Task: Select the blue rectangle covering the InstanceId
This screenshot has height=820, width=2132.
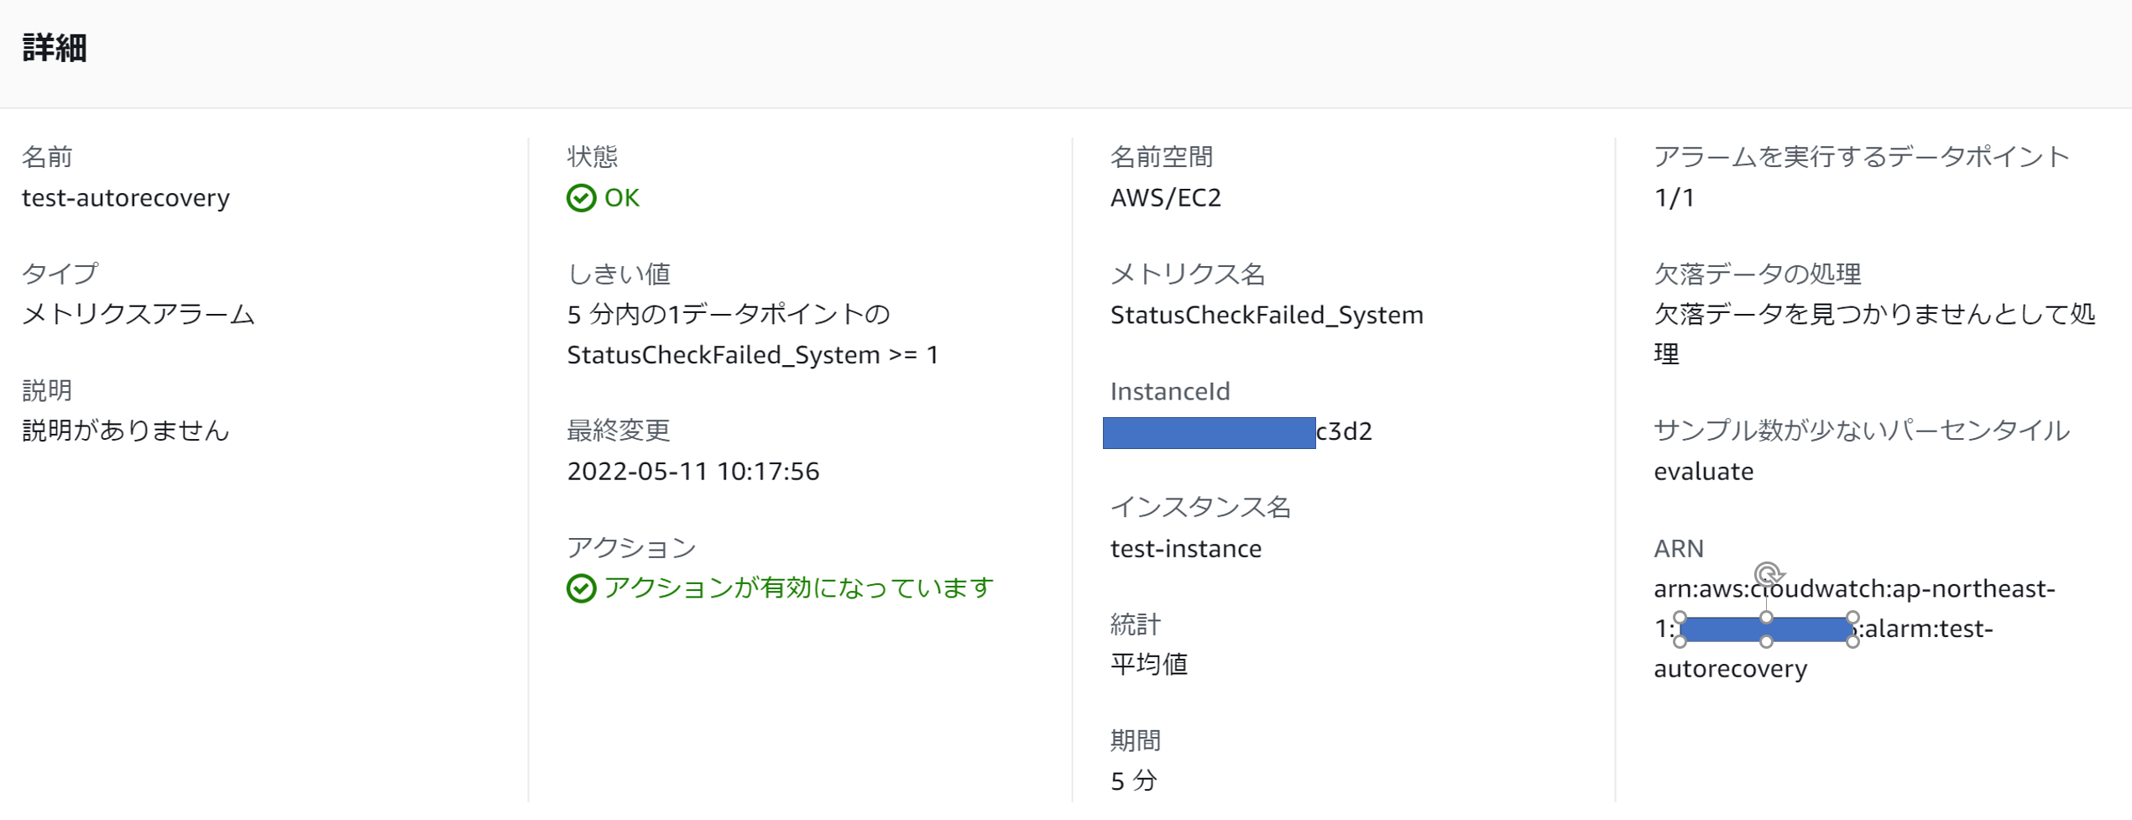Action: tap(1209, 432)
